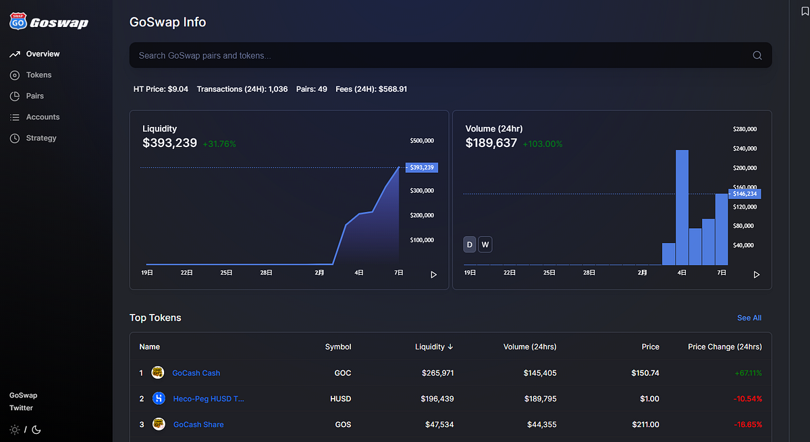Switch volume chart to weekly (W)

(485, 244)
